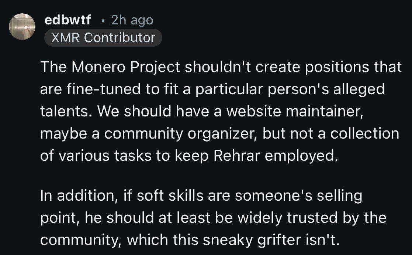Select the XMR Contributor flair badge
Screen dimensions: 412x255
[103, 38]
